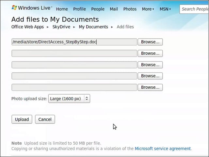Viewport: 209px width, 157px height.
Task: Click the Cancel button
Action: (x=45, y=119)
